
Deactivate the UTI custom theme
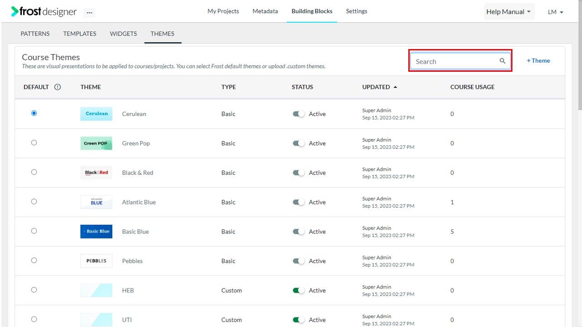[299, 320]
